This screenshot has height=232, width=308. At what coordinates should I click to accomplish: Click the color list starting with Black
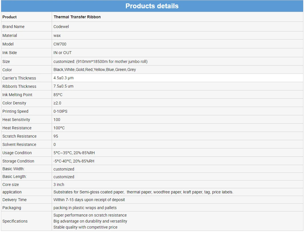click(x=95, y=70)
